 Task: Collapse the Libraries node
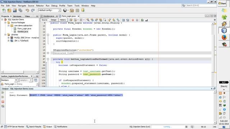pyautogui.click(x=5, y=35)
